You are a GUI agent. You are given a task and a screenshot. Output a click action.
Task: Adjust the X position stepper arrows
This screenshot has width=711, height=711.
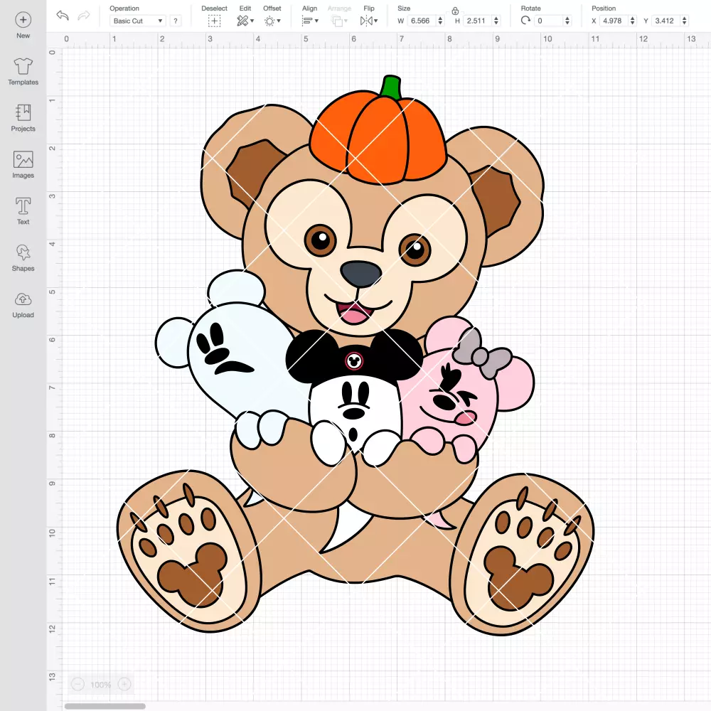633,21
